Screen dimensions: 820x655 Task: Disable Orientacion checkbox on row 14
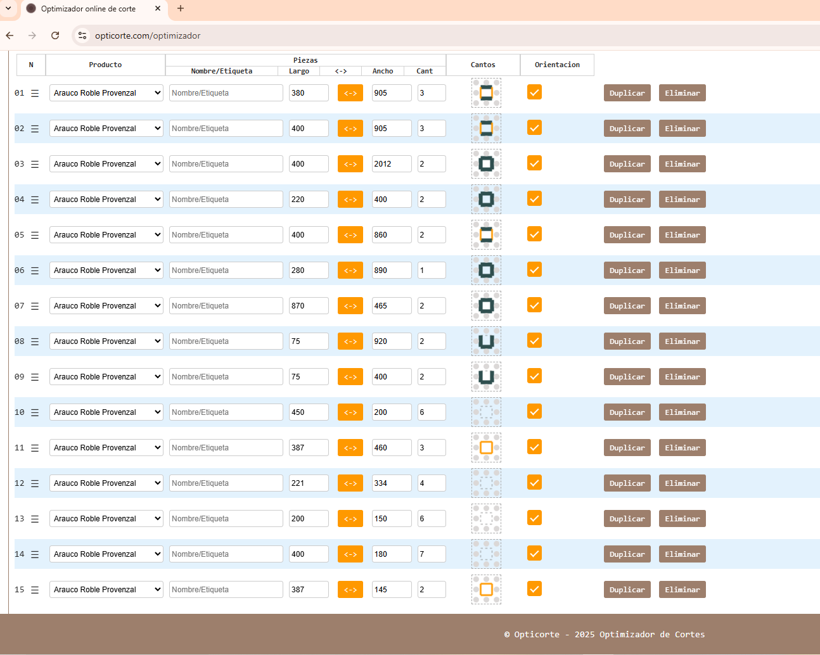click(x=534, y=554)
